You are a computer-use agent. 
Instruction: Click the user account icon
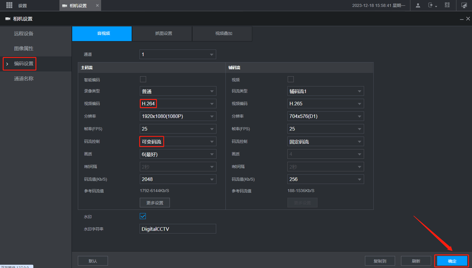[418, 5]
